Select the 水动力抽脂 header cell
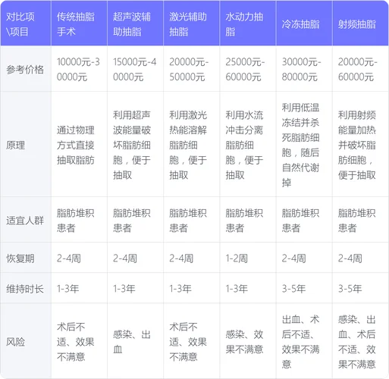This screenshot has width=389, height=379. [x=248, y=23]
